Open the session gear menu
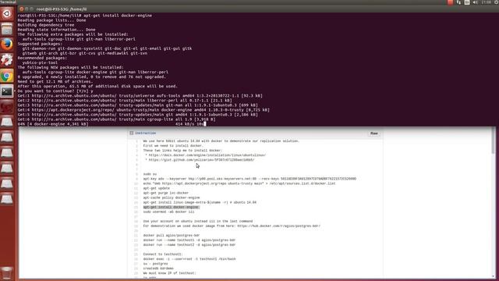This screenshot has height=281, width=499. [497, 2]
